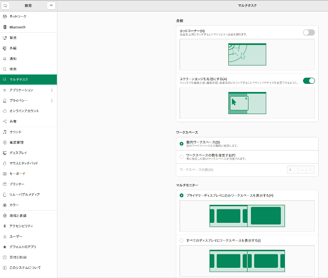Click the 検索 magnifier icon in the sidebar
Screen dimensions: 328x278
coord(5,69)
